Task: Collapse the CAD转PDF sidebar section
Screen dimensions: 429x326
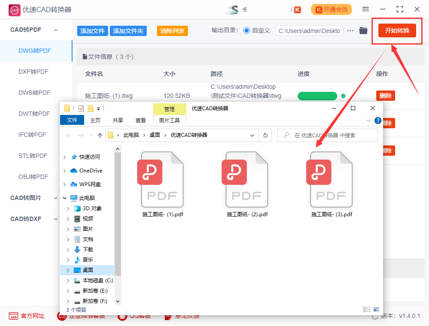Action: (x=56, y=30)
